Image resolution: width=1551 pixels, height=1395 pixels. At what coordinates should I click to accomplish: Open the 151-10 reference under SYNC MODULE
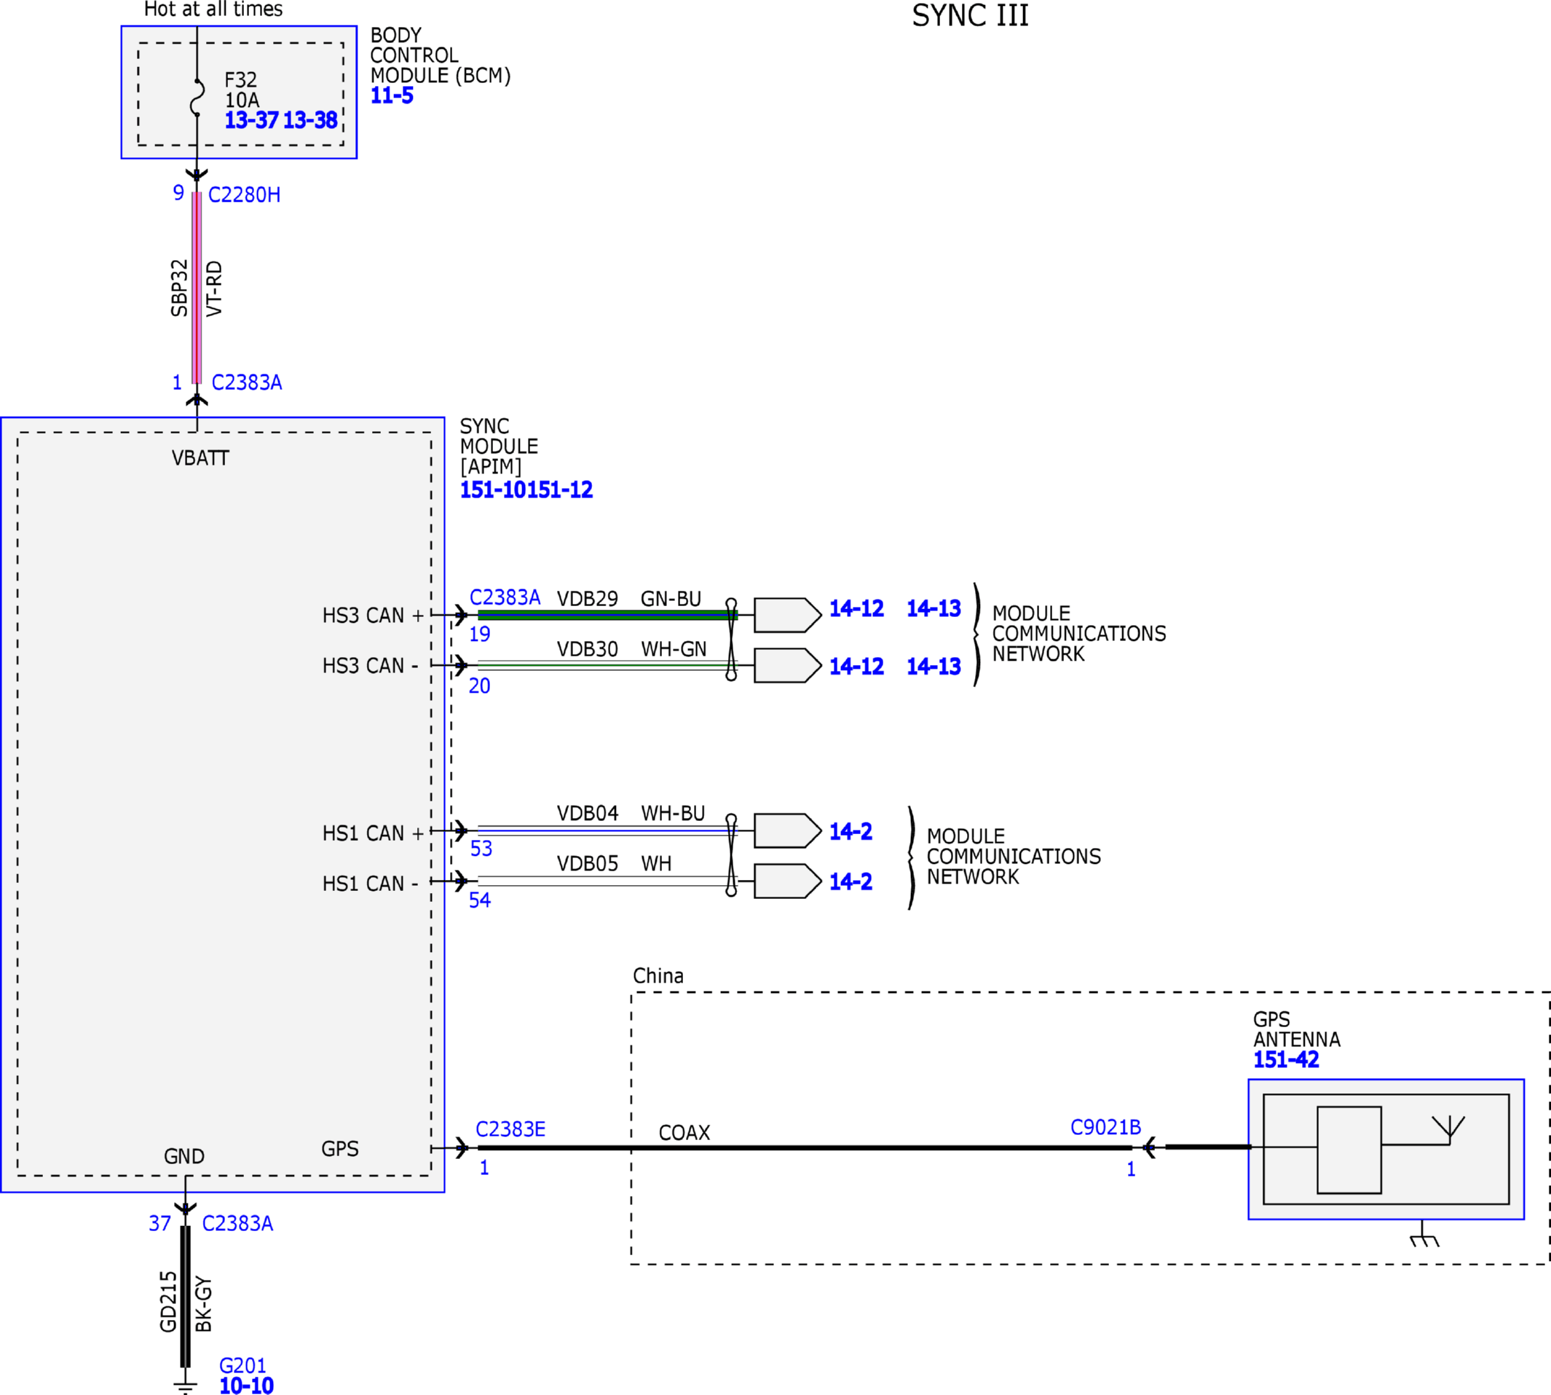coord(493,490)
